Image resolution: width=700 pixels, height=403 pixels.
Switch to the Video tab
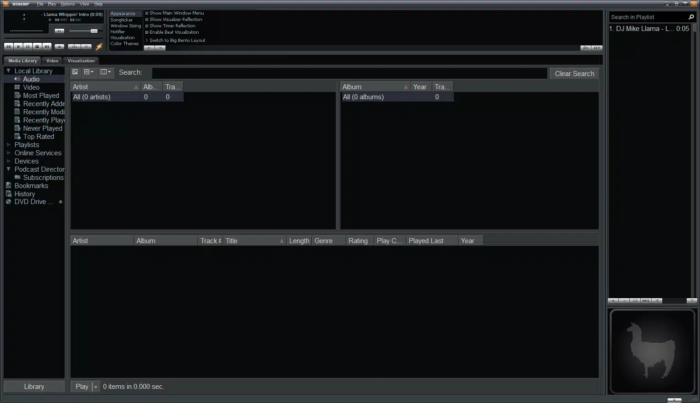[x=52, y=61]
